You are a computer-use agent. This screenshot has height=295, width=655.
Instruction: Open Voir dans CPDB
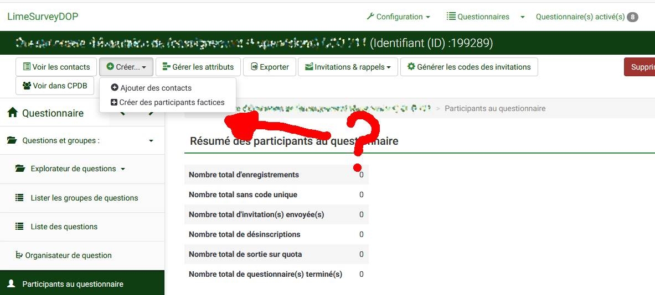55,86
